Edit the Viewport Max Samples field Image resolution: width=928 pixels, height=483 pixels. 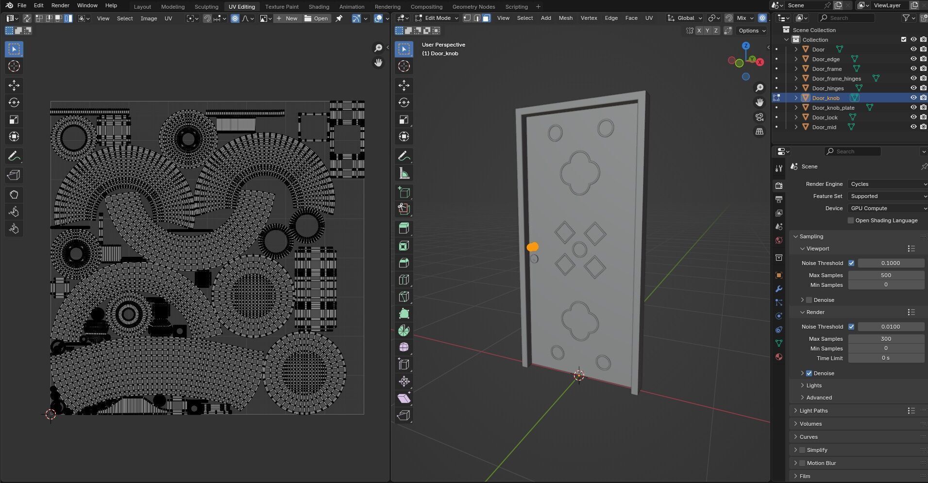pos(886,275)
